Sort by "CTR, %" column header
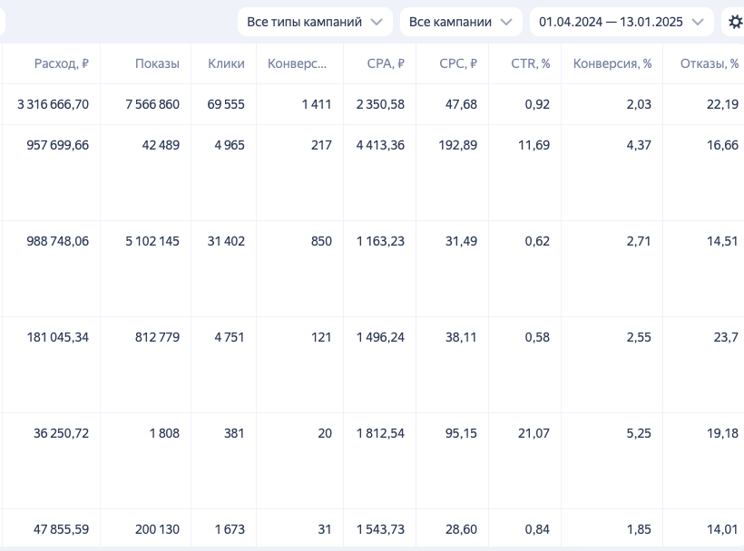 [x=531, y=63]
